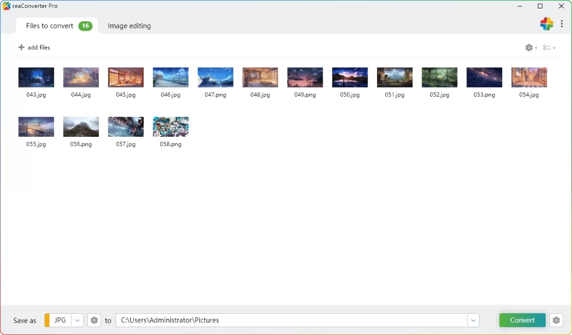
Task: Expand the destination folder dropdown arrow
Action: 473,320
